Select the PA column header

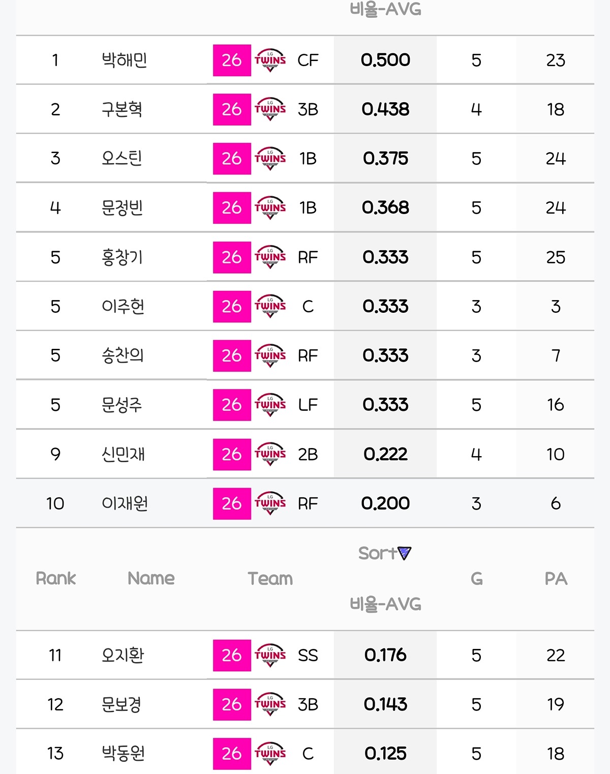coord(556,579)
